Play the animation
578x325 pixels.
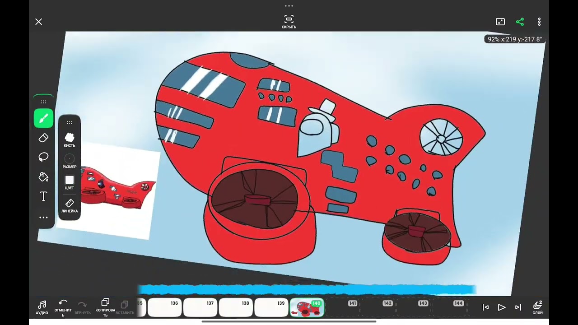pyautogui.click(x=502, y=307)
